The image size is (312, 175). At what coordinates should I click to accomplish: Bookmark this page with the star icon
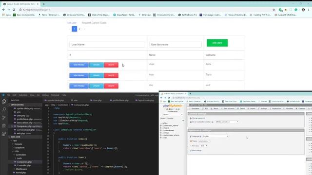tap(274, 10)
